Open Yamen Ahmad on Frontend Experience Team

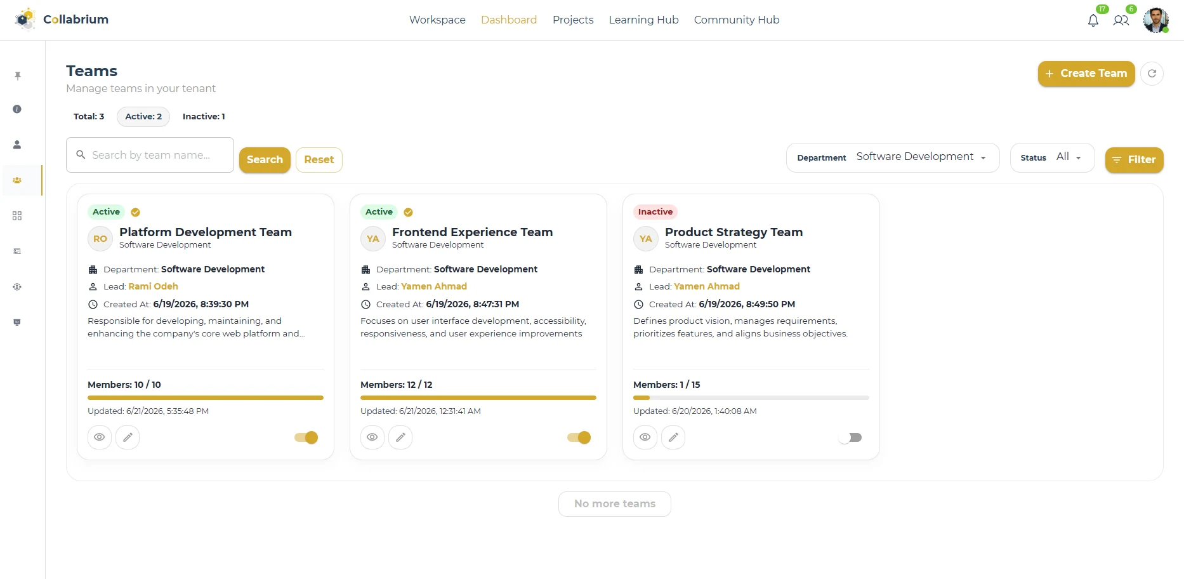434,286
